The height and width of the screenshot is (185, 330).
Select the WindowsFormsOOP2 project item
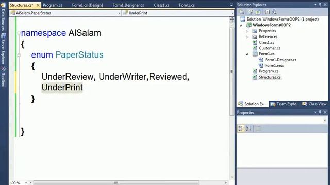pyautogui.click(x=272, y=25)
